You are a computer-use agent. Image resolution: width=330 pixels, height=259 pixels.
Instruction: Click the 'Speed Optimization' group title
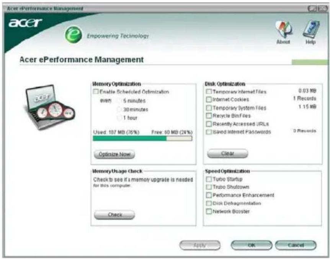[x=227, y=171]
